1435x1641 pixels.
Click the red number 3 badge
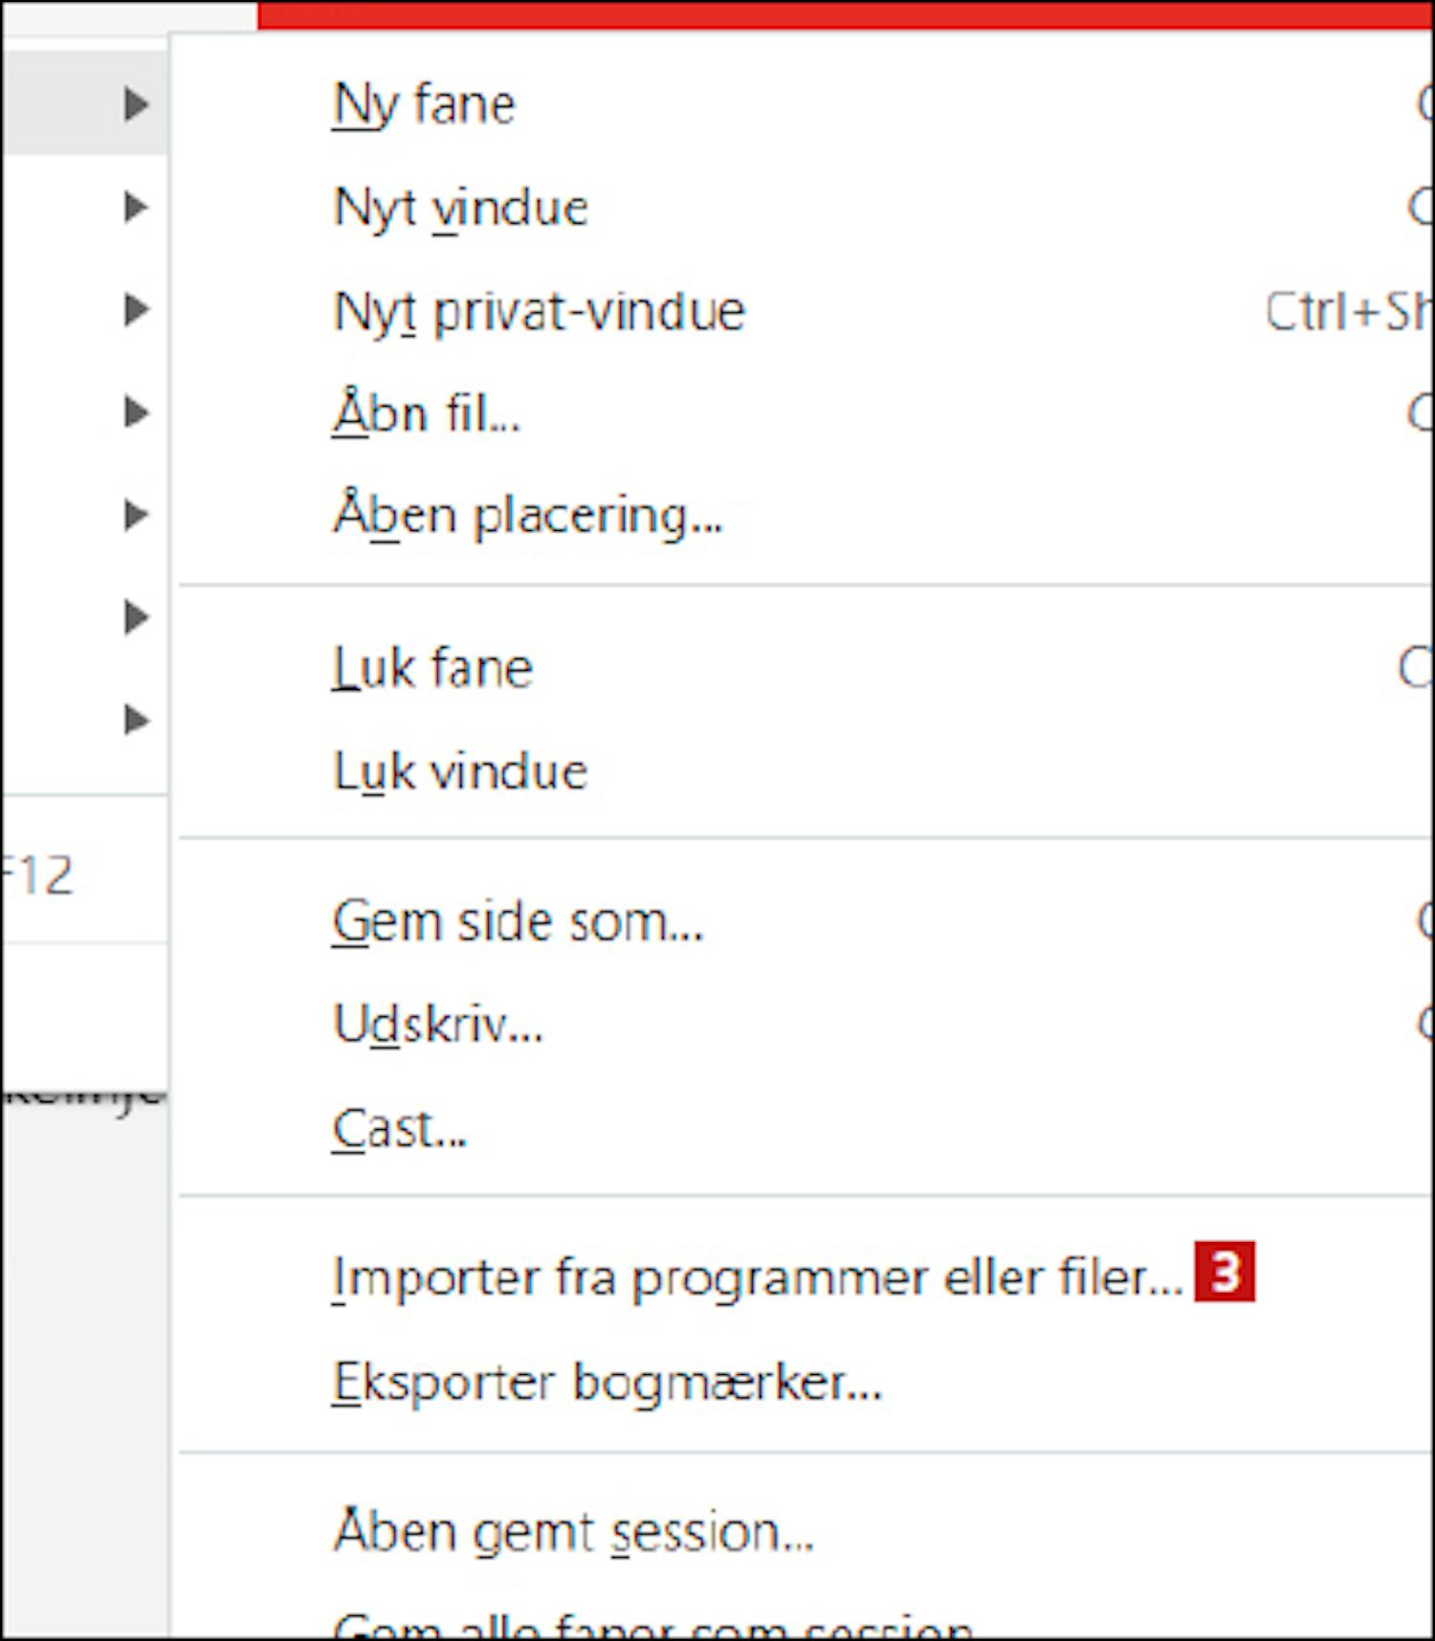(1225, 1273)
